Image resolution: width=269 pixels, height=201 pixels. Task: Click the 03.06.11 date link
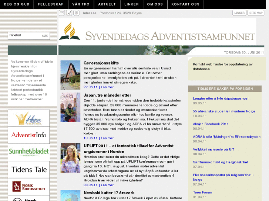pos(90,185)
